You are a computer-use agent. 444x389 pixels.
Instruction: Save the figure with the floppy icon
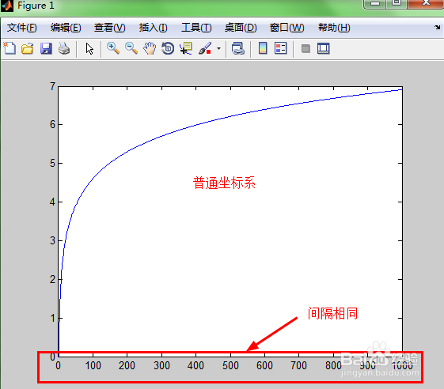46,48
